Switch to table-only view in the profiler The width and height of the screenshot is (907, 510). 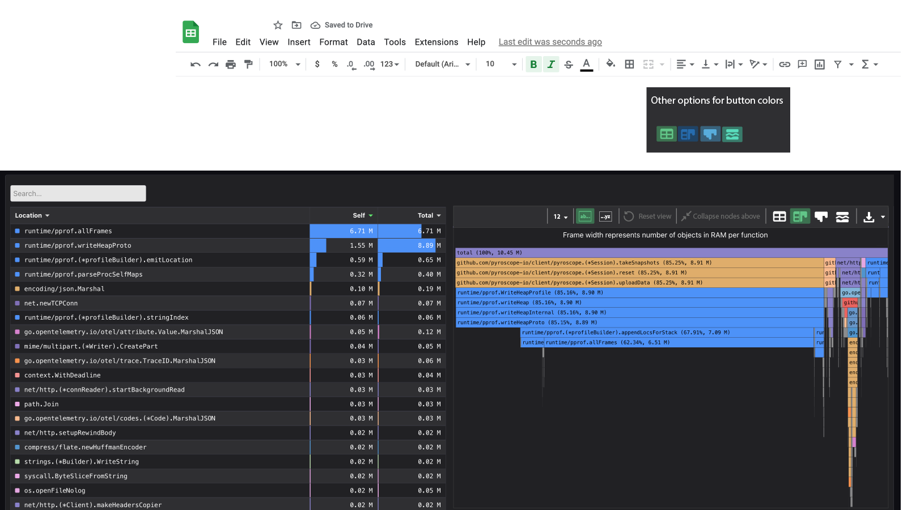(x=779, y=216)
